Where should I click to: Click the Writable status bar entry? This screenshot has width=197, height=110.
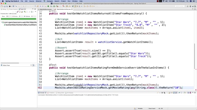[140, 108]
